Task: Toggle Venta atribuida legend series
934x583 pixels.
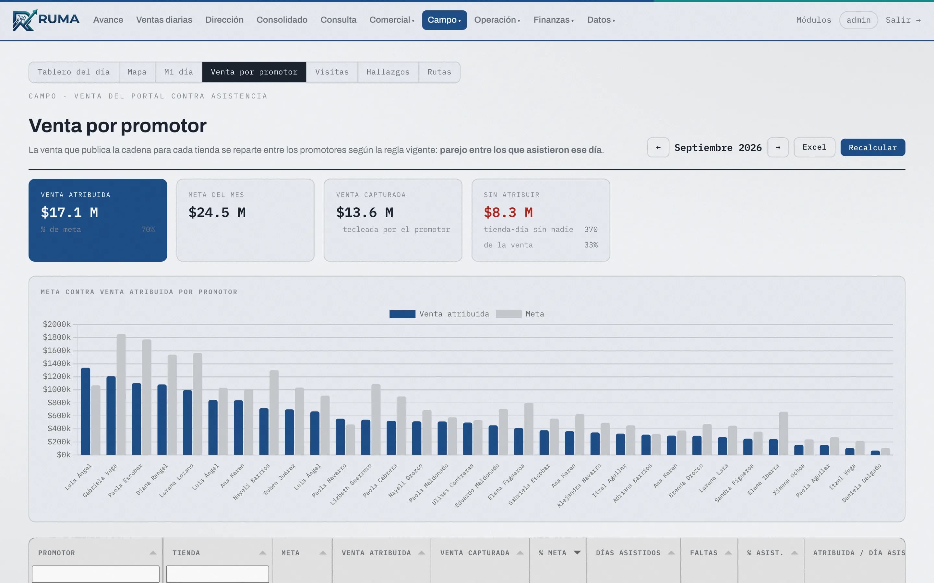Action: (x=439, y=314)
